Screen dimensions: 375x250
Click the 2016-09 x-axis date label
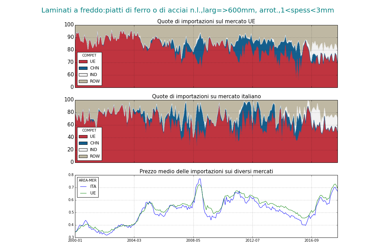pyautogui.click(x=311, y=240)
